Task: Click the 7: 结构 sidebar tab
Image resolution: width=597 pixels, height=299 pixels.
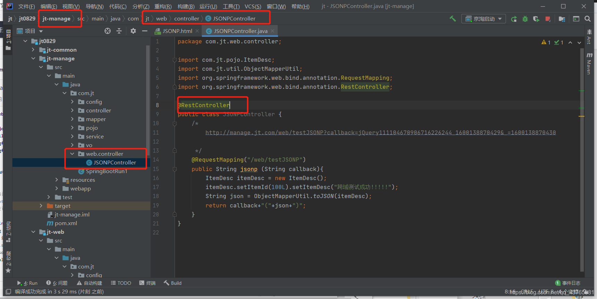Action: pos(8,232)
